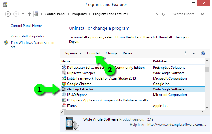Select Entity Framework Tools for Visual Studio 2013
Image resolution: width=212 pixels, height=134 pixels.
133,78
